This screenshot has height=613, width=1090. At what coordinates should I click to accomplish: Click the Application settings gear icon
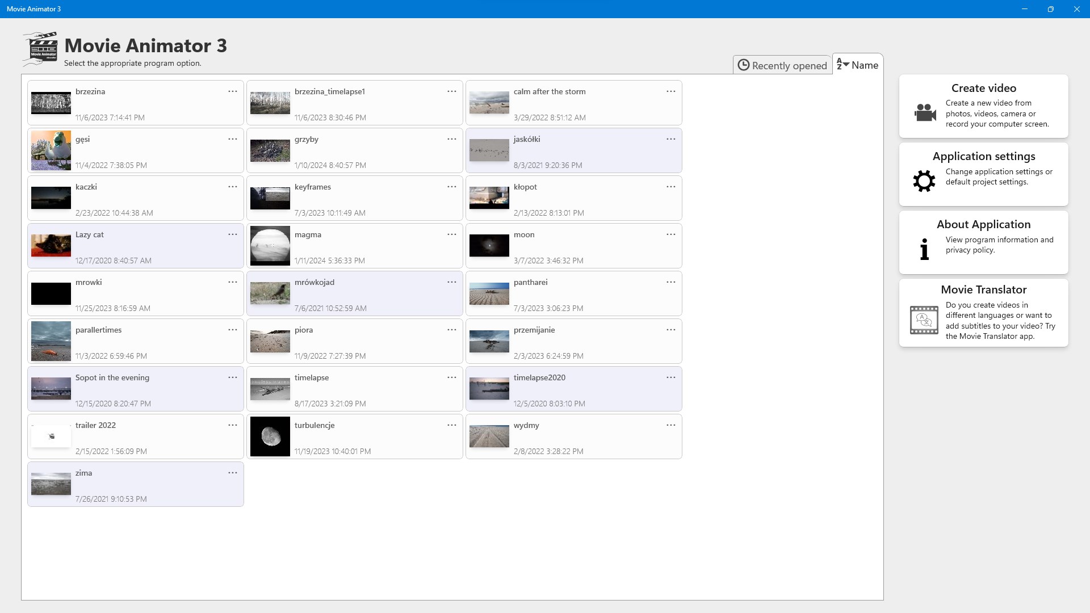point(924,180)
